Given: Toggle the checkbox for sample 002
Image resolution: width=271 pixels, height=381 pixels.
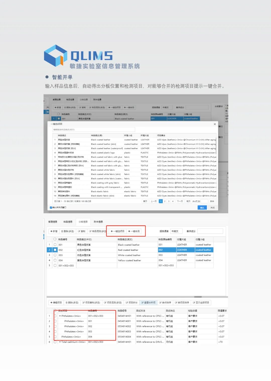Looking at the screenshot, I should [x=55, y=250].
